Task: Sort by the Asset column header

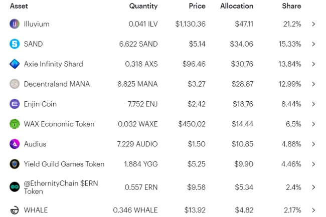Action: [19, 6]
